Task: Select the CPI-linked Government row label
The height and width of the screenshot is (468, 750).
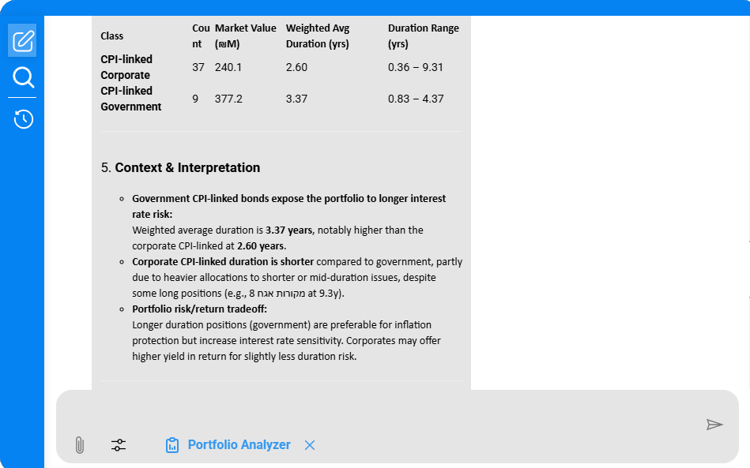Action: coord(130,99)
